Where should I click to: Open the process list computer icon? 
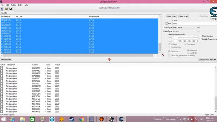[2, 9]
